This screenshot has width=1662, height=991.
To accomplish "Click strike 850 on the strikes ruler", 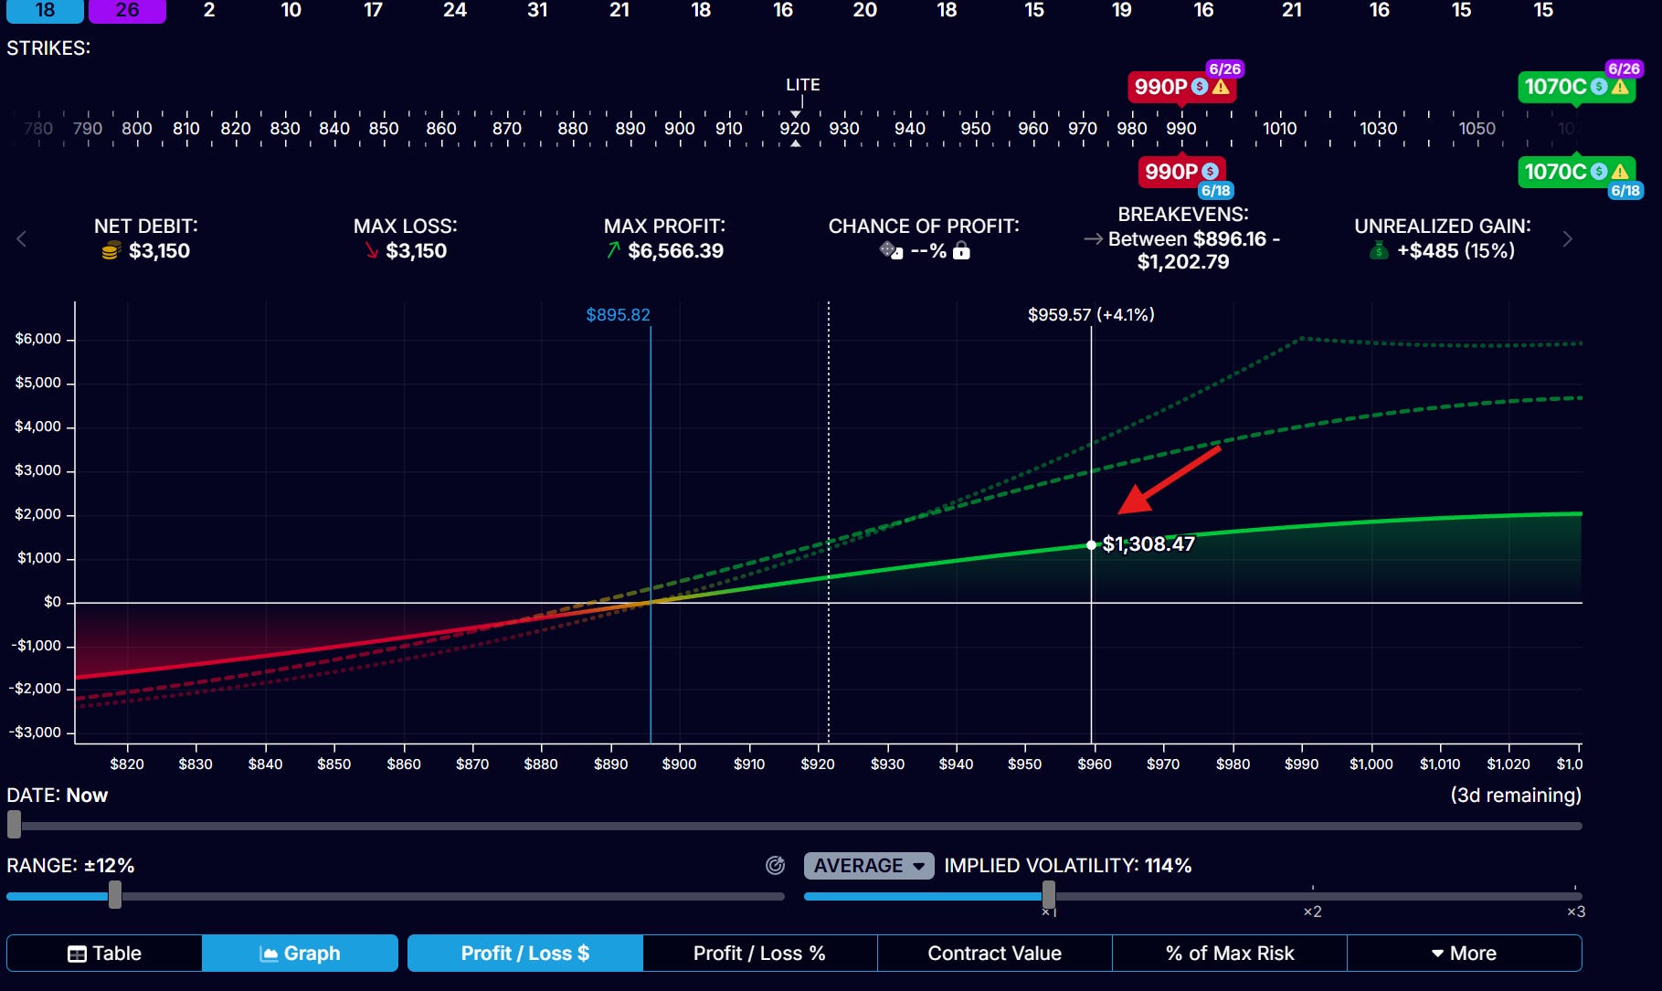I will click(x=384, y=128).
